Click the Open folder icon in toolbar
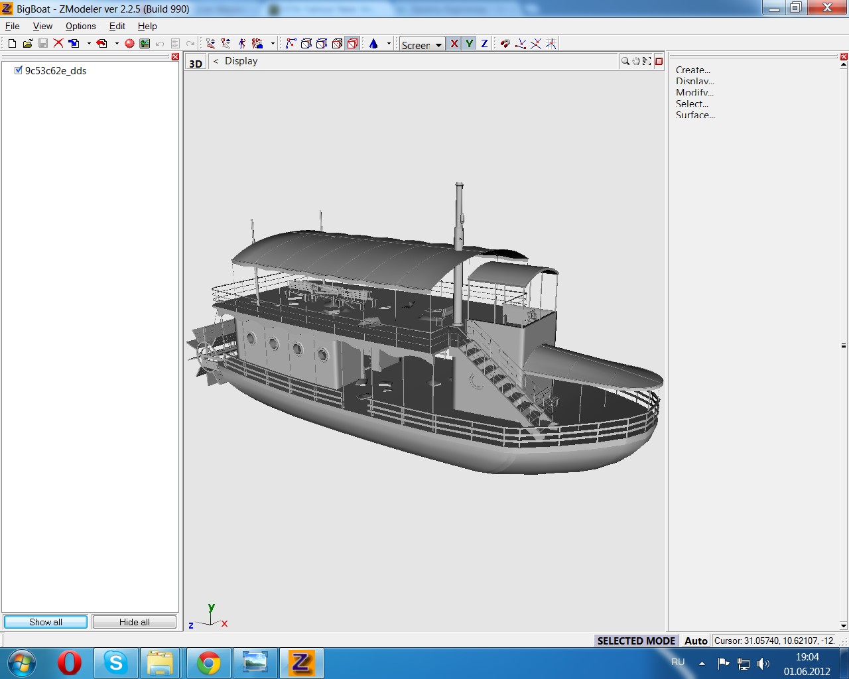849x679 pixels. pos(27,44)
